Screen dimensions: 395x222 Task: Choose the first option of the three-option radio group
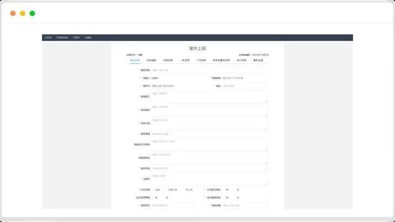tap(157, 190)
